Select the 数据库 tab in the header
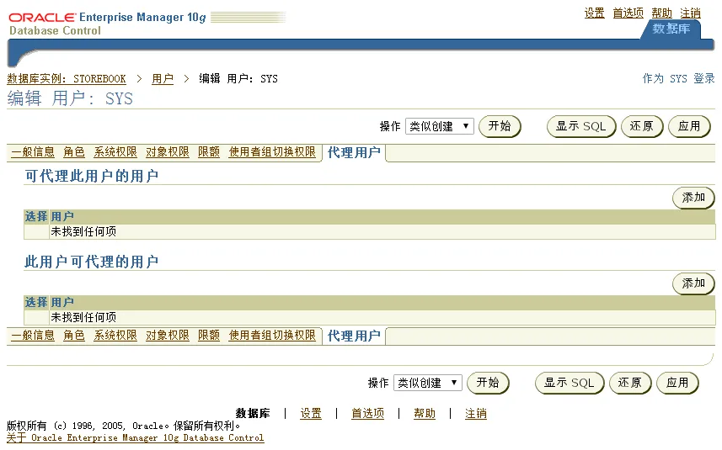 coord(671,29)
